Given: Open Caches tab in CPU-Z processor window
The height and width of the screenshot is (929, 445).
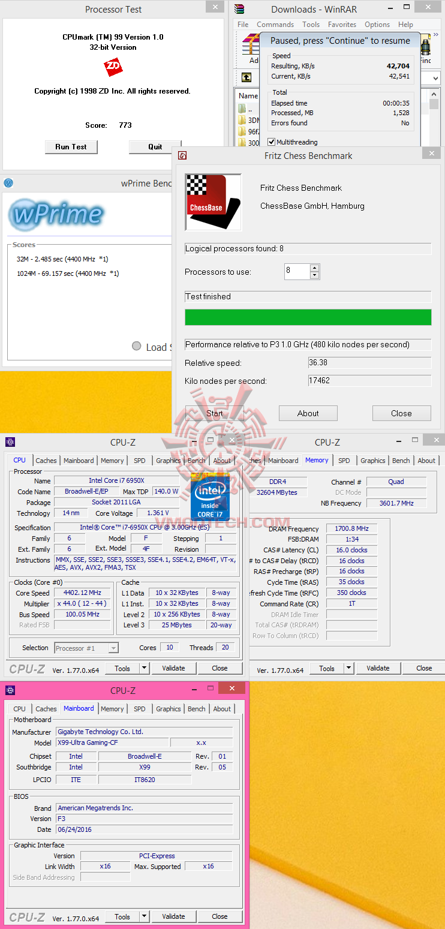Looking at the screenshot, I should (x=46, y=461).
